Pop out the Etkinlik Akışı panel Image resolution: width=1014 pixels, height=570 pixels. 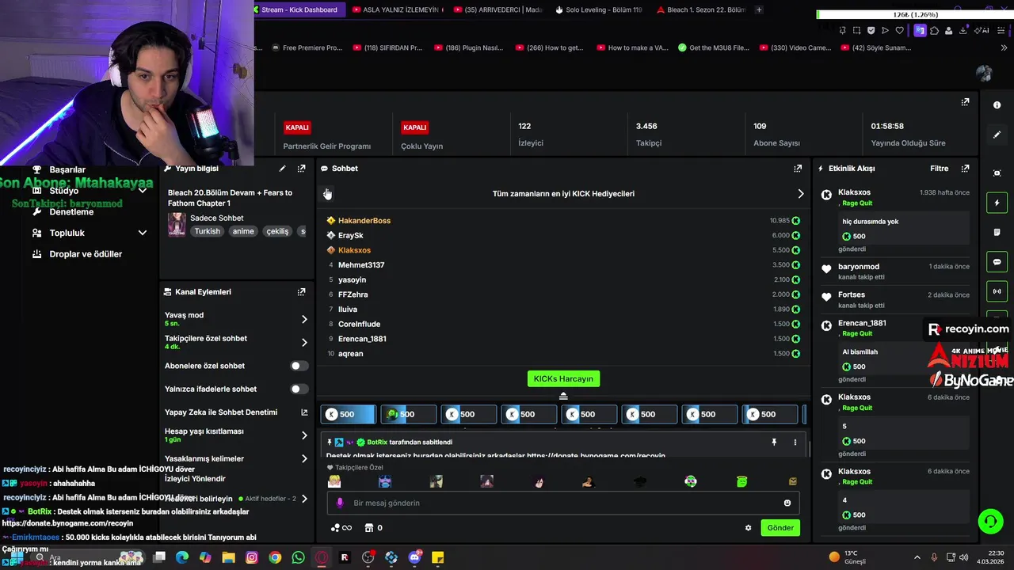(x=965, y=169)
